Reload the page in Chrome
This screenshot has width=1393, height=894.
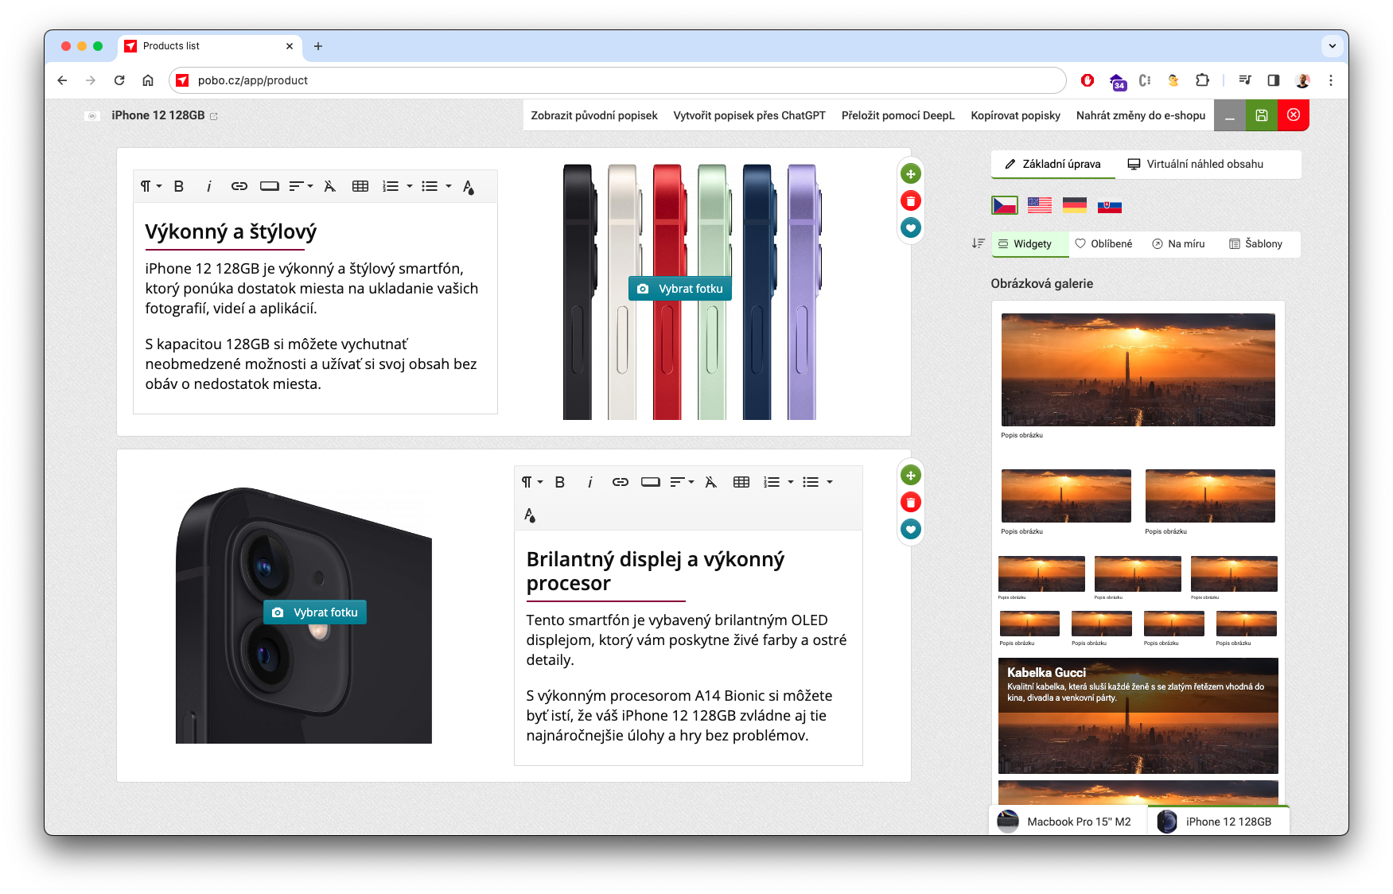119,80
